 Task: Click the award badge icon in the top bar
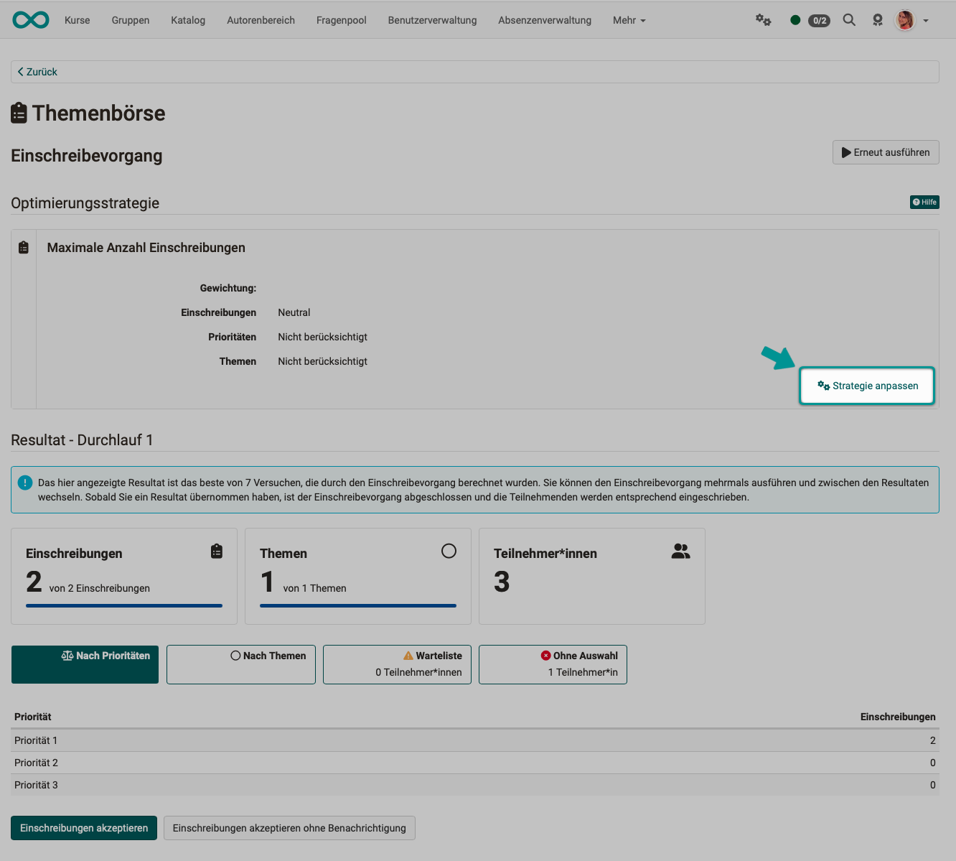click(878, 20)
